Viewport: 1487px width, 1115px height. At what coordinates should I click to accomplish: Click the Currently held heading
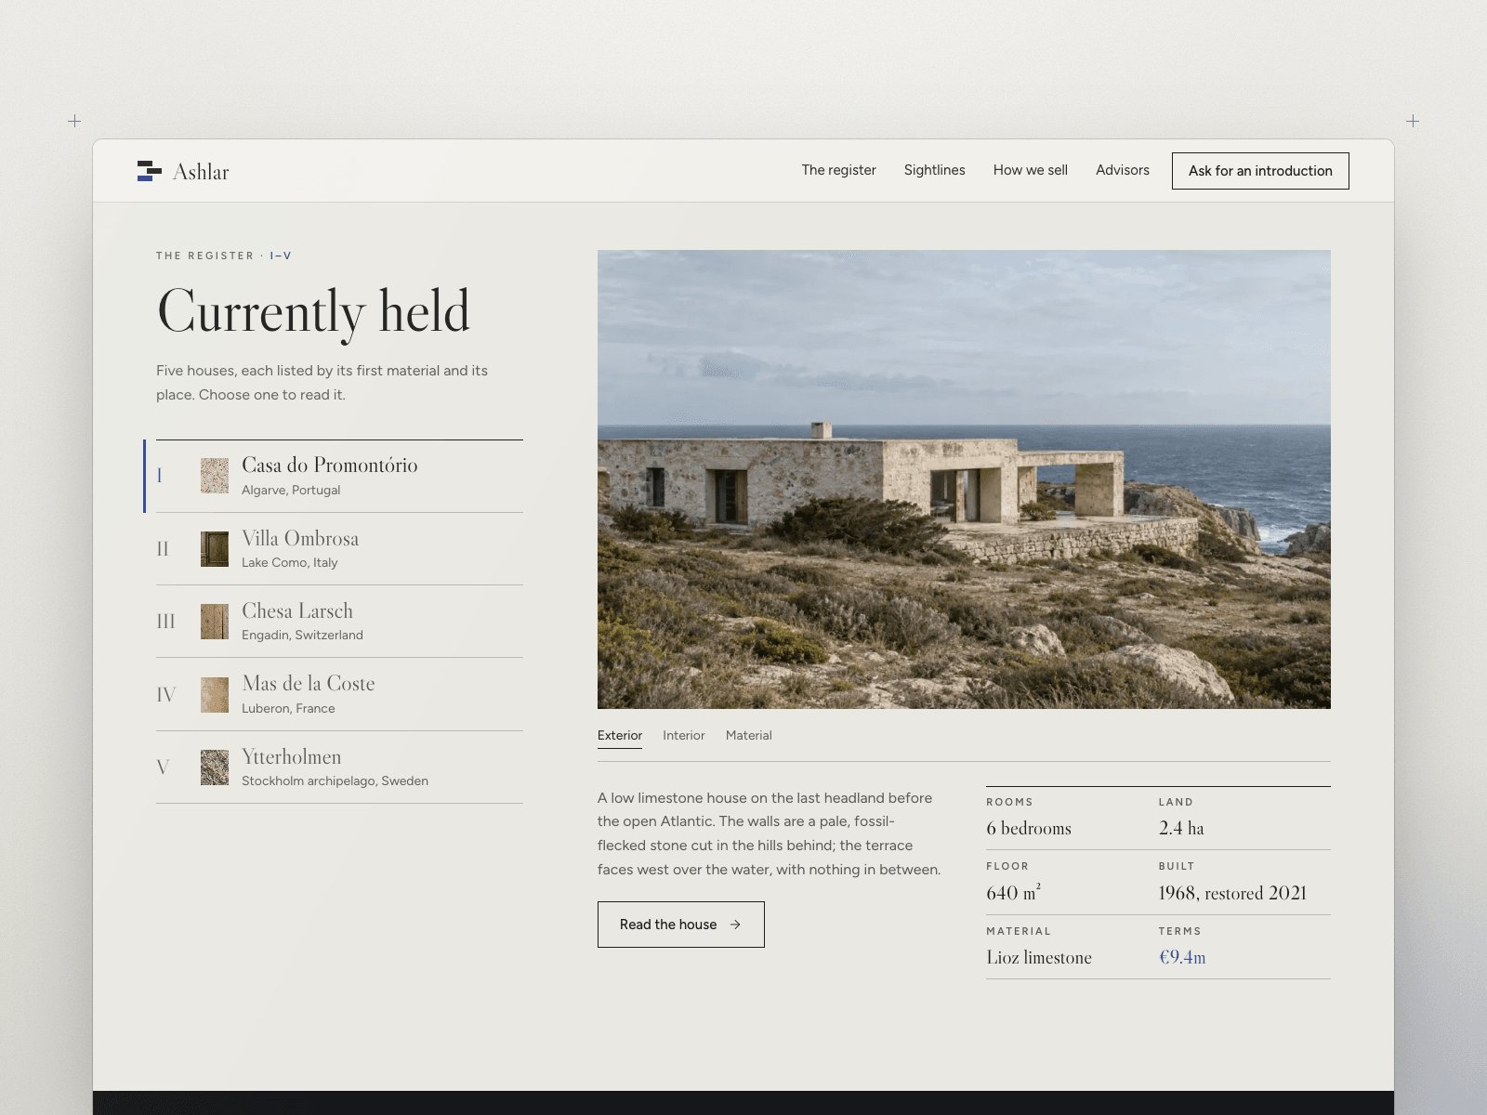pos(314,312)
